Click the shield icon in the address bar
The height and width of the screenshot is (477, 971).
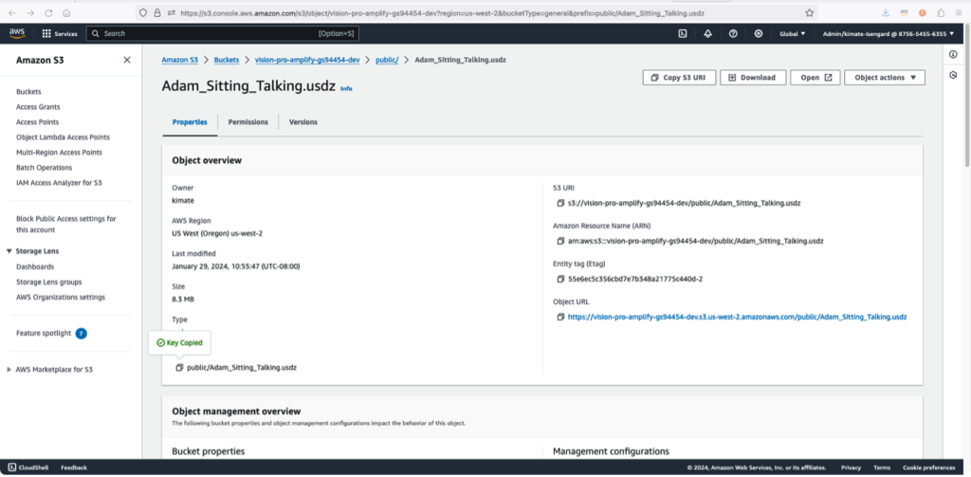(x=143, y=12)
